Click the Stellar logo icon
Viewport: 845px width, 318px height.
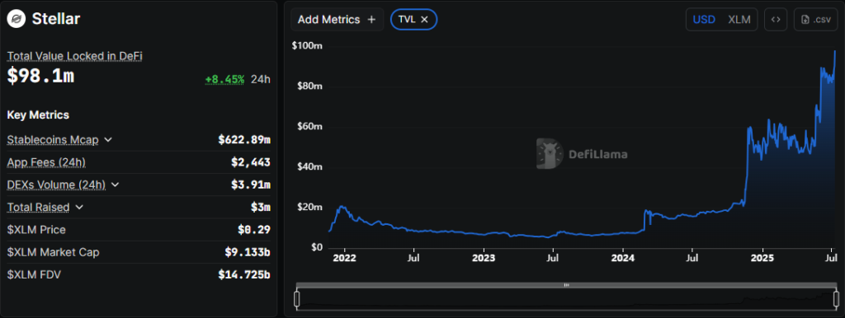(x=17, y=20)
